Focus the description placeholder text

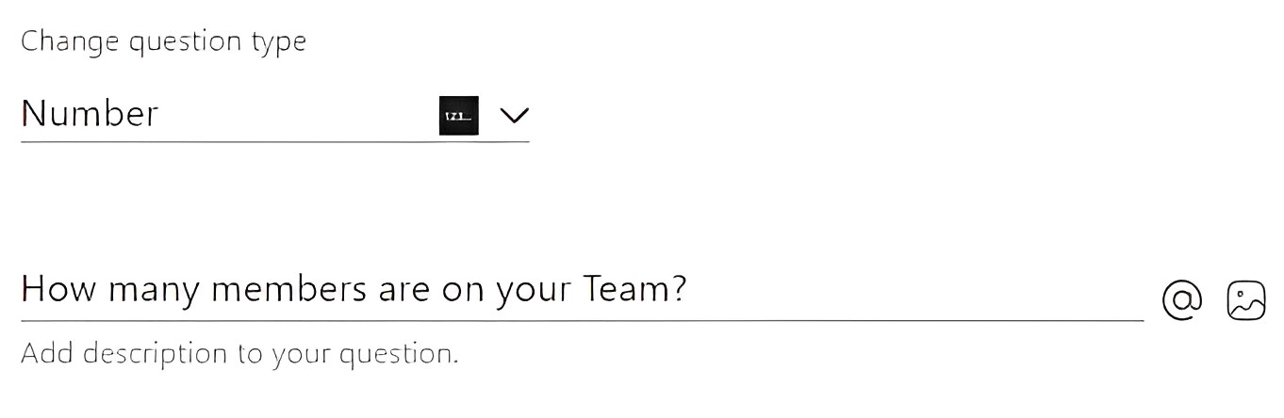click(239, 355)
